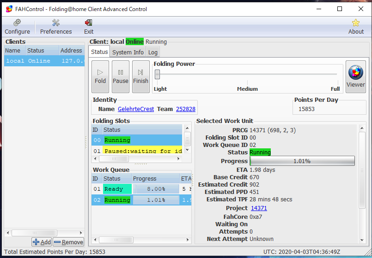The image size is (372, 258).
Task: Select folding slot 01 Paused
Action: [x=137, y=150]
